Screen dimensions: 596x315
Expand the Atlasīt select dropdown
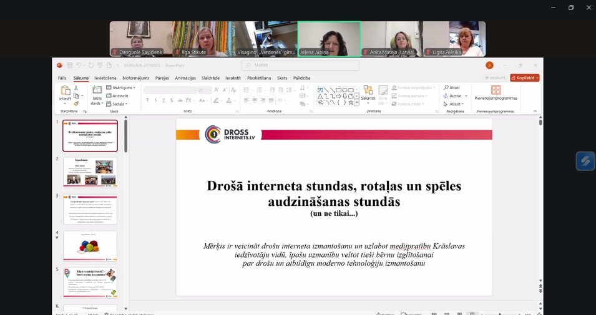pyautogui.click(x=454, y=104)
